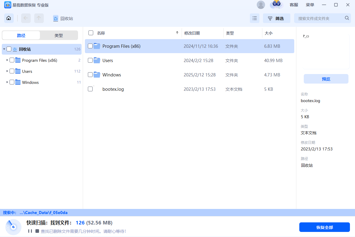Switch to the 类型 tab

point(59,36)
